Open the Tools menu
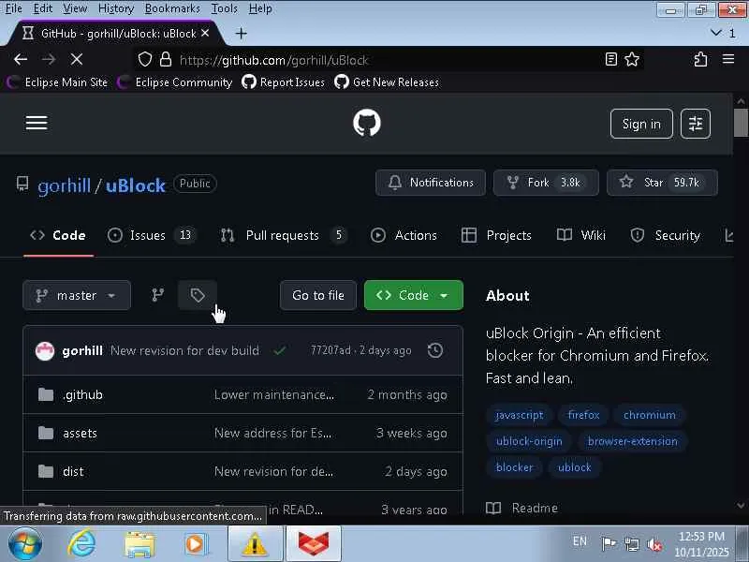Image resolution: width=749 pixels, height=562 pixels. click(x=224, y=8)
